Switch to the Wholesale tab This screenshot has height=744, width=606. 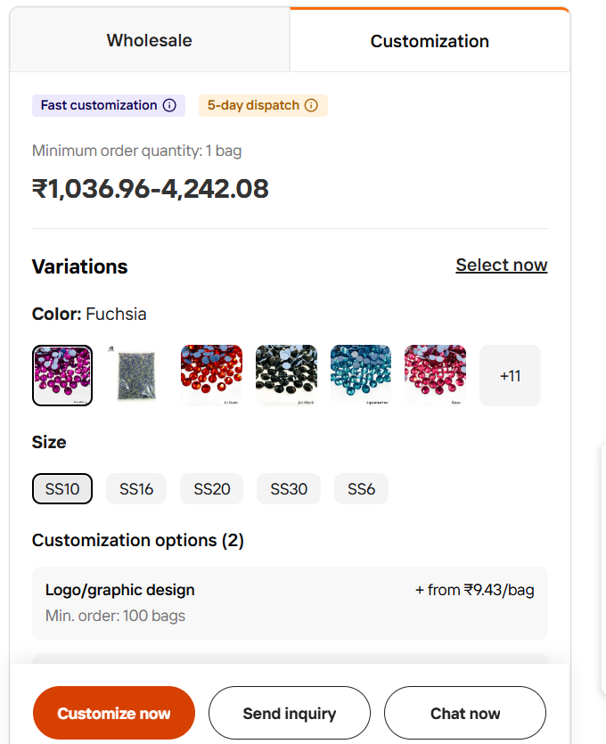150,40
